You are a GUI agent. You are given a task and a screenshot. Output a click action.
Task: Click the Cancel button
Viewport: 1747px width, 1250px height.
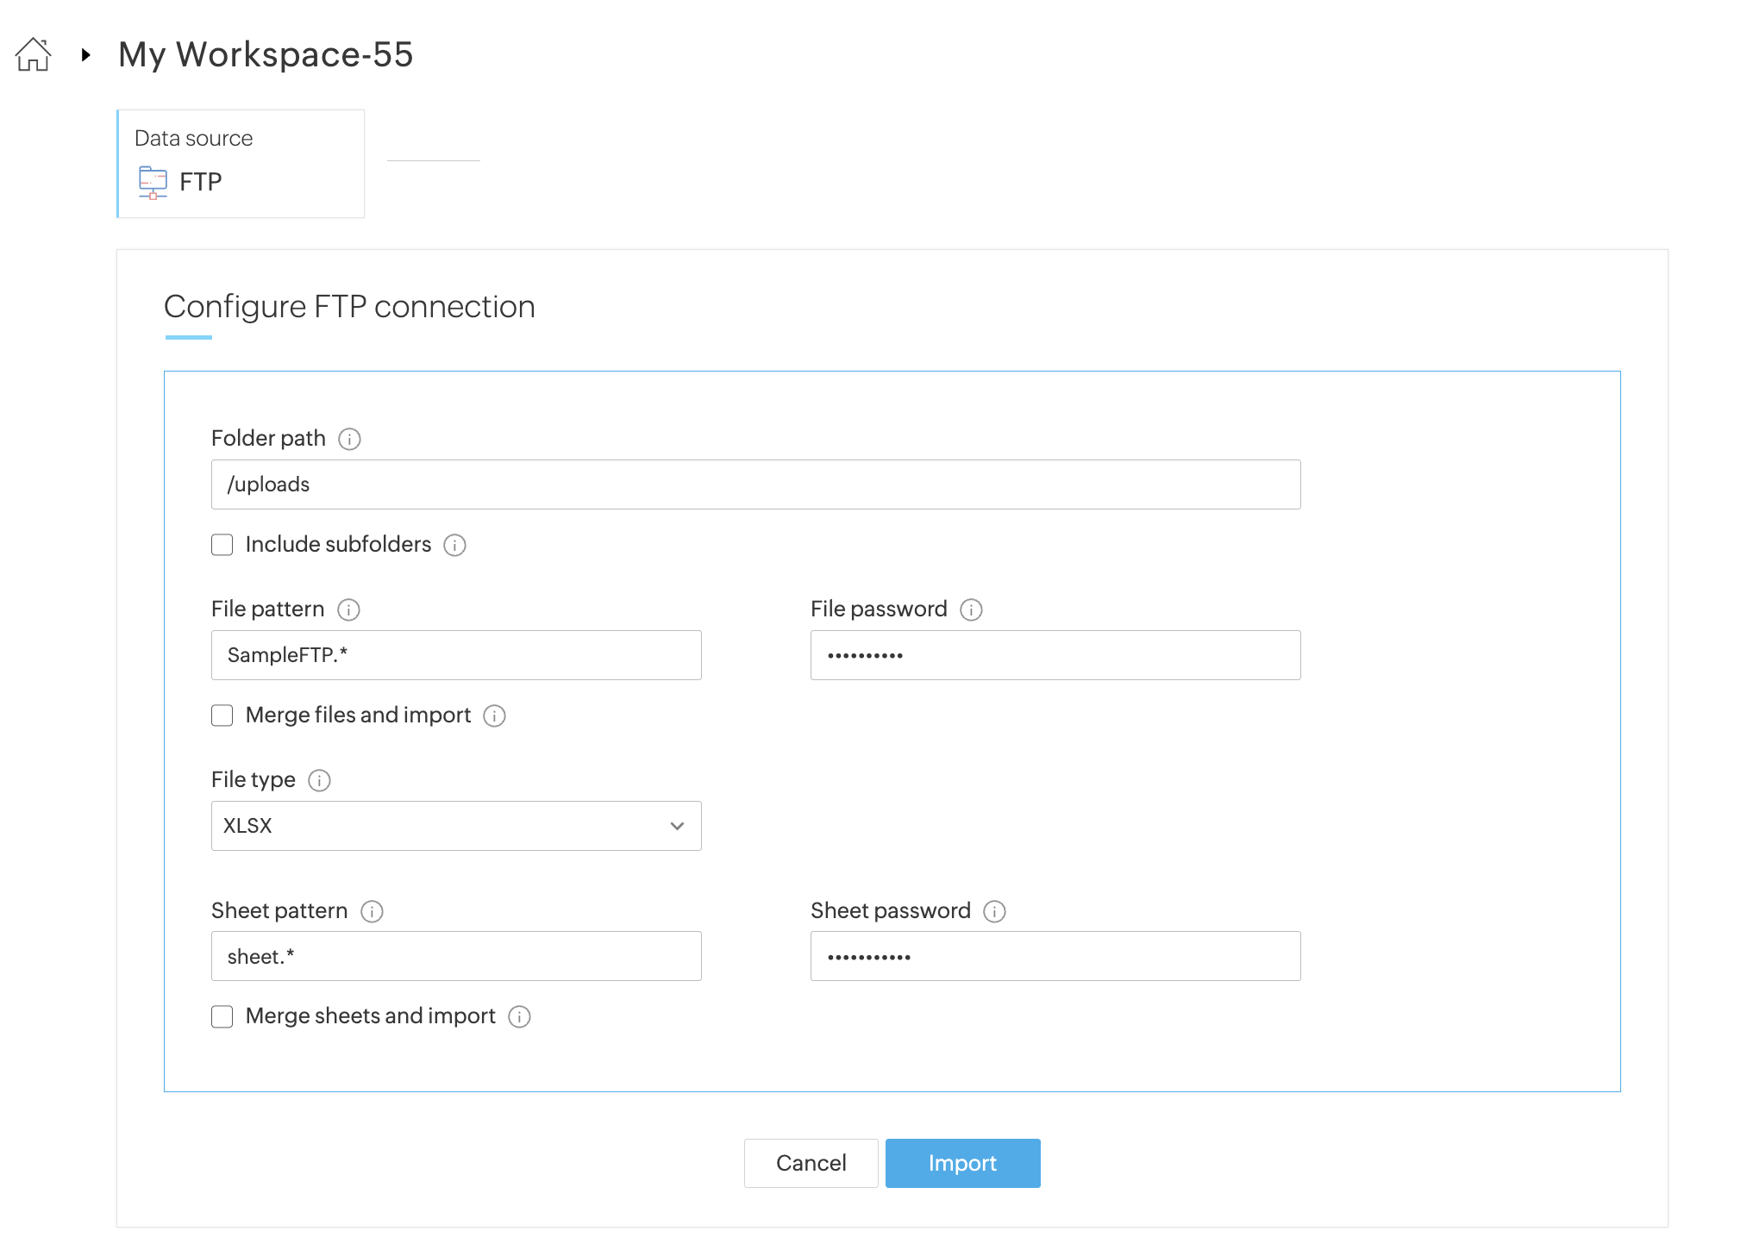click(x=811, y=1163)
